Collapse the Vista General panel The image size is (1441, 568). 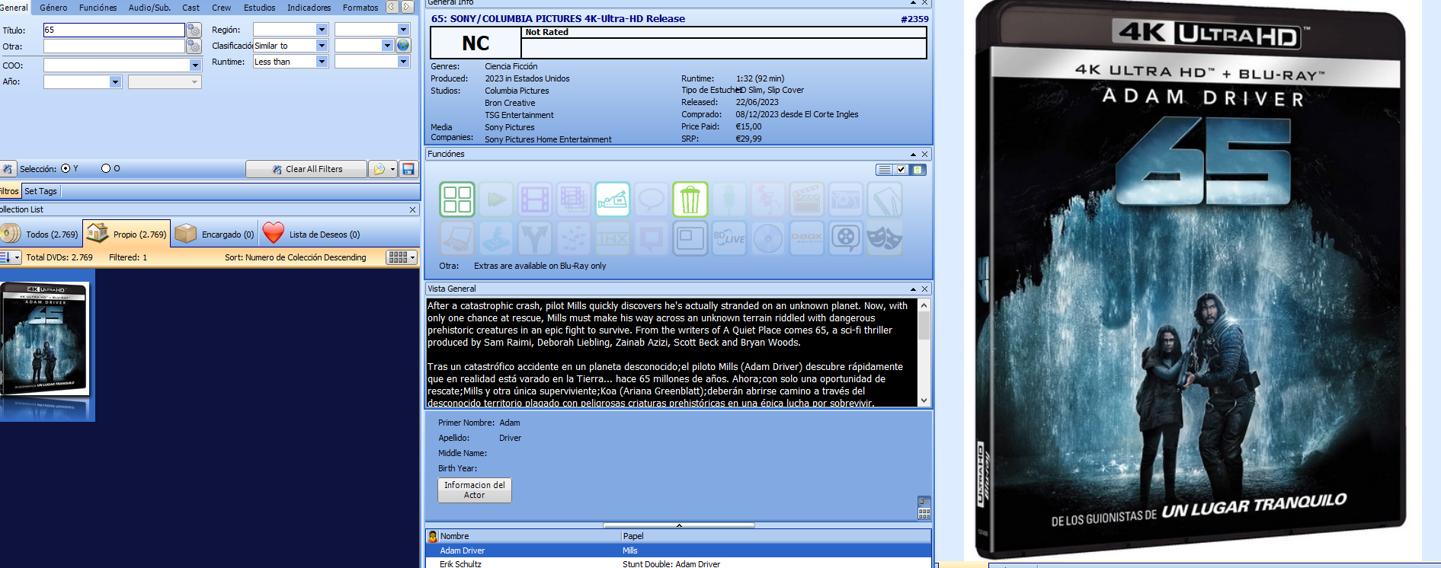pos(913,289)
